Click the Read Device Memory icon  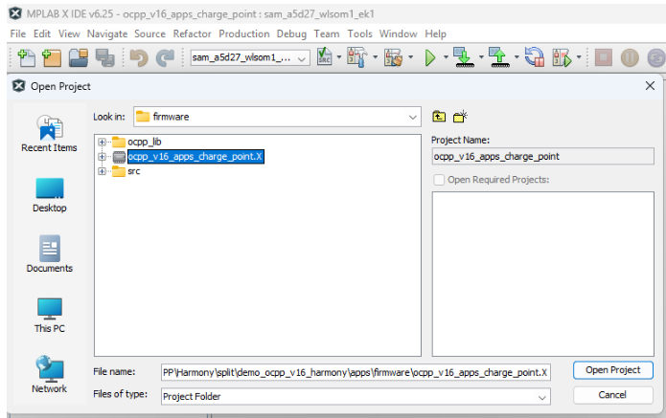[x=499, y=56]
